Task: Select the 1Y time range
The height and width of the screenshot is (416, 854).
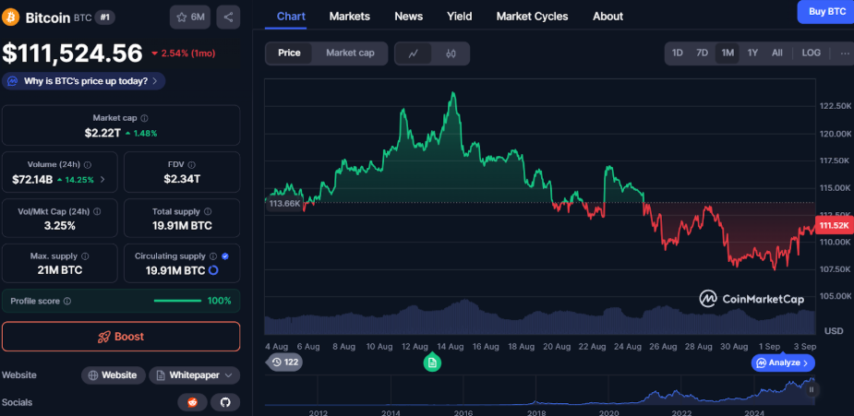Action: 752,53
